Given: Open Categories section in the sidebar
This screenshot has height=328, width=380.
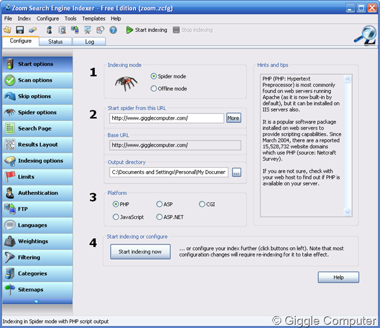Looking at the screenshot, I should pyautogui.click(x=37, y=274).
